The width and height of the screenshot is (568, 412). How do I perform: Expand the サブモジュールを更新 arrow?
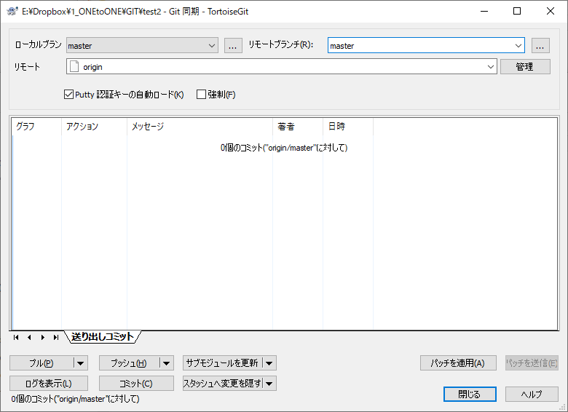tap(269, 363)
